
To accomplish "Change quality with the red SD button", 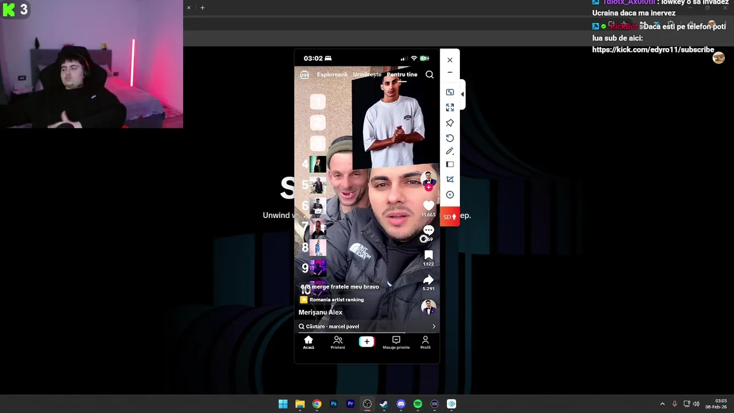I will click(x=450, y=217).
